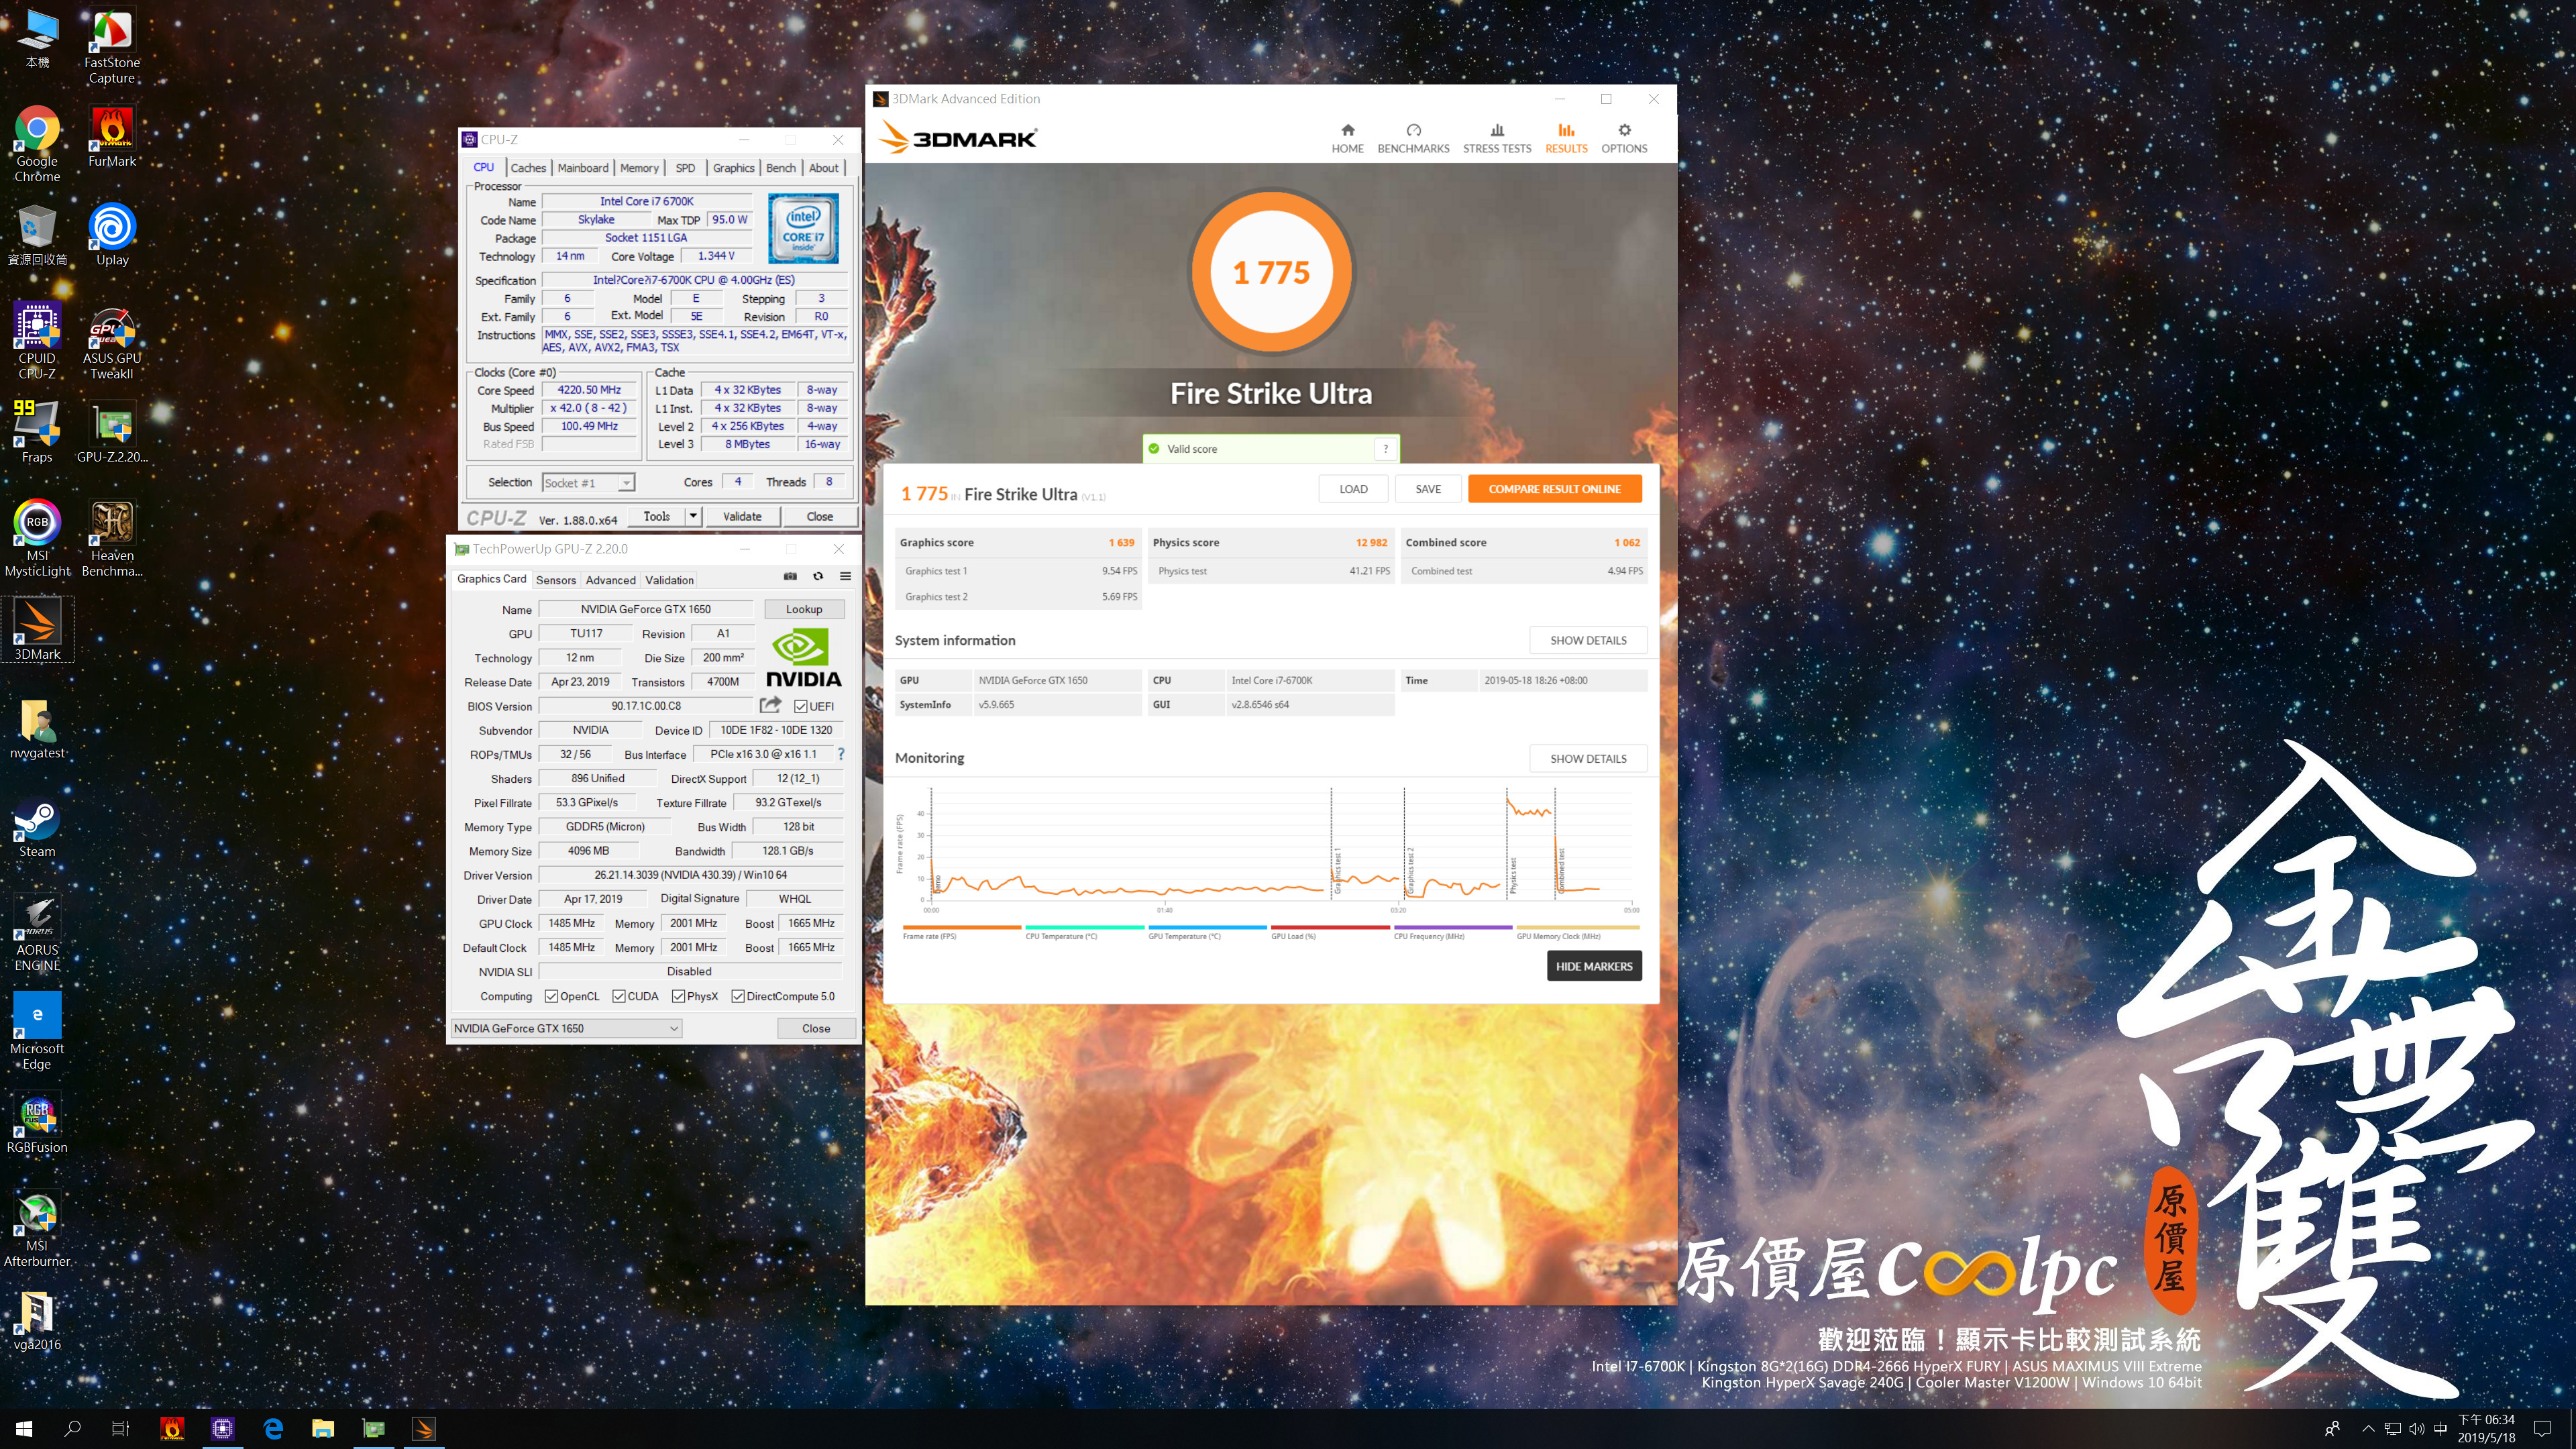Click the GPU-Z refresh icon

pos(818,576)
